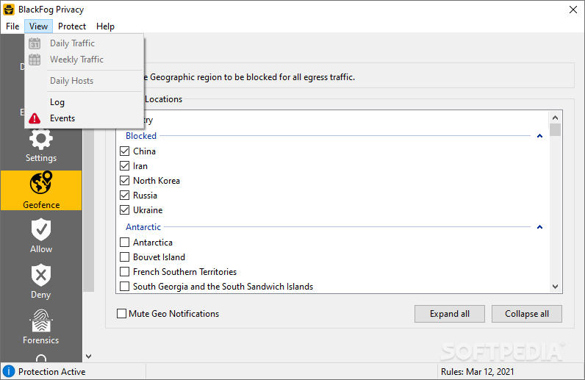The image size is (585, 380).
Task: Click the Protection Active status text
Action: (x=52, y=372)
